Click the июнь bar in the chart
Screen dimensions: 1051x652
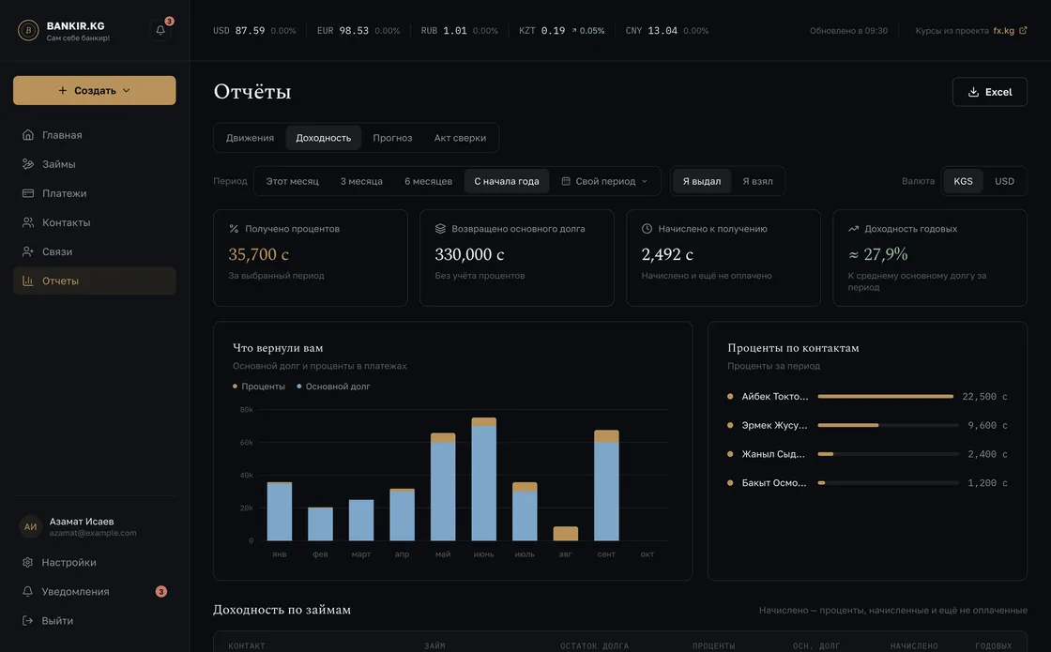[484, 479]
